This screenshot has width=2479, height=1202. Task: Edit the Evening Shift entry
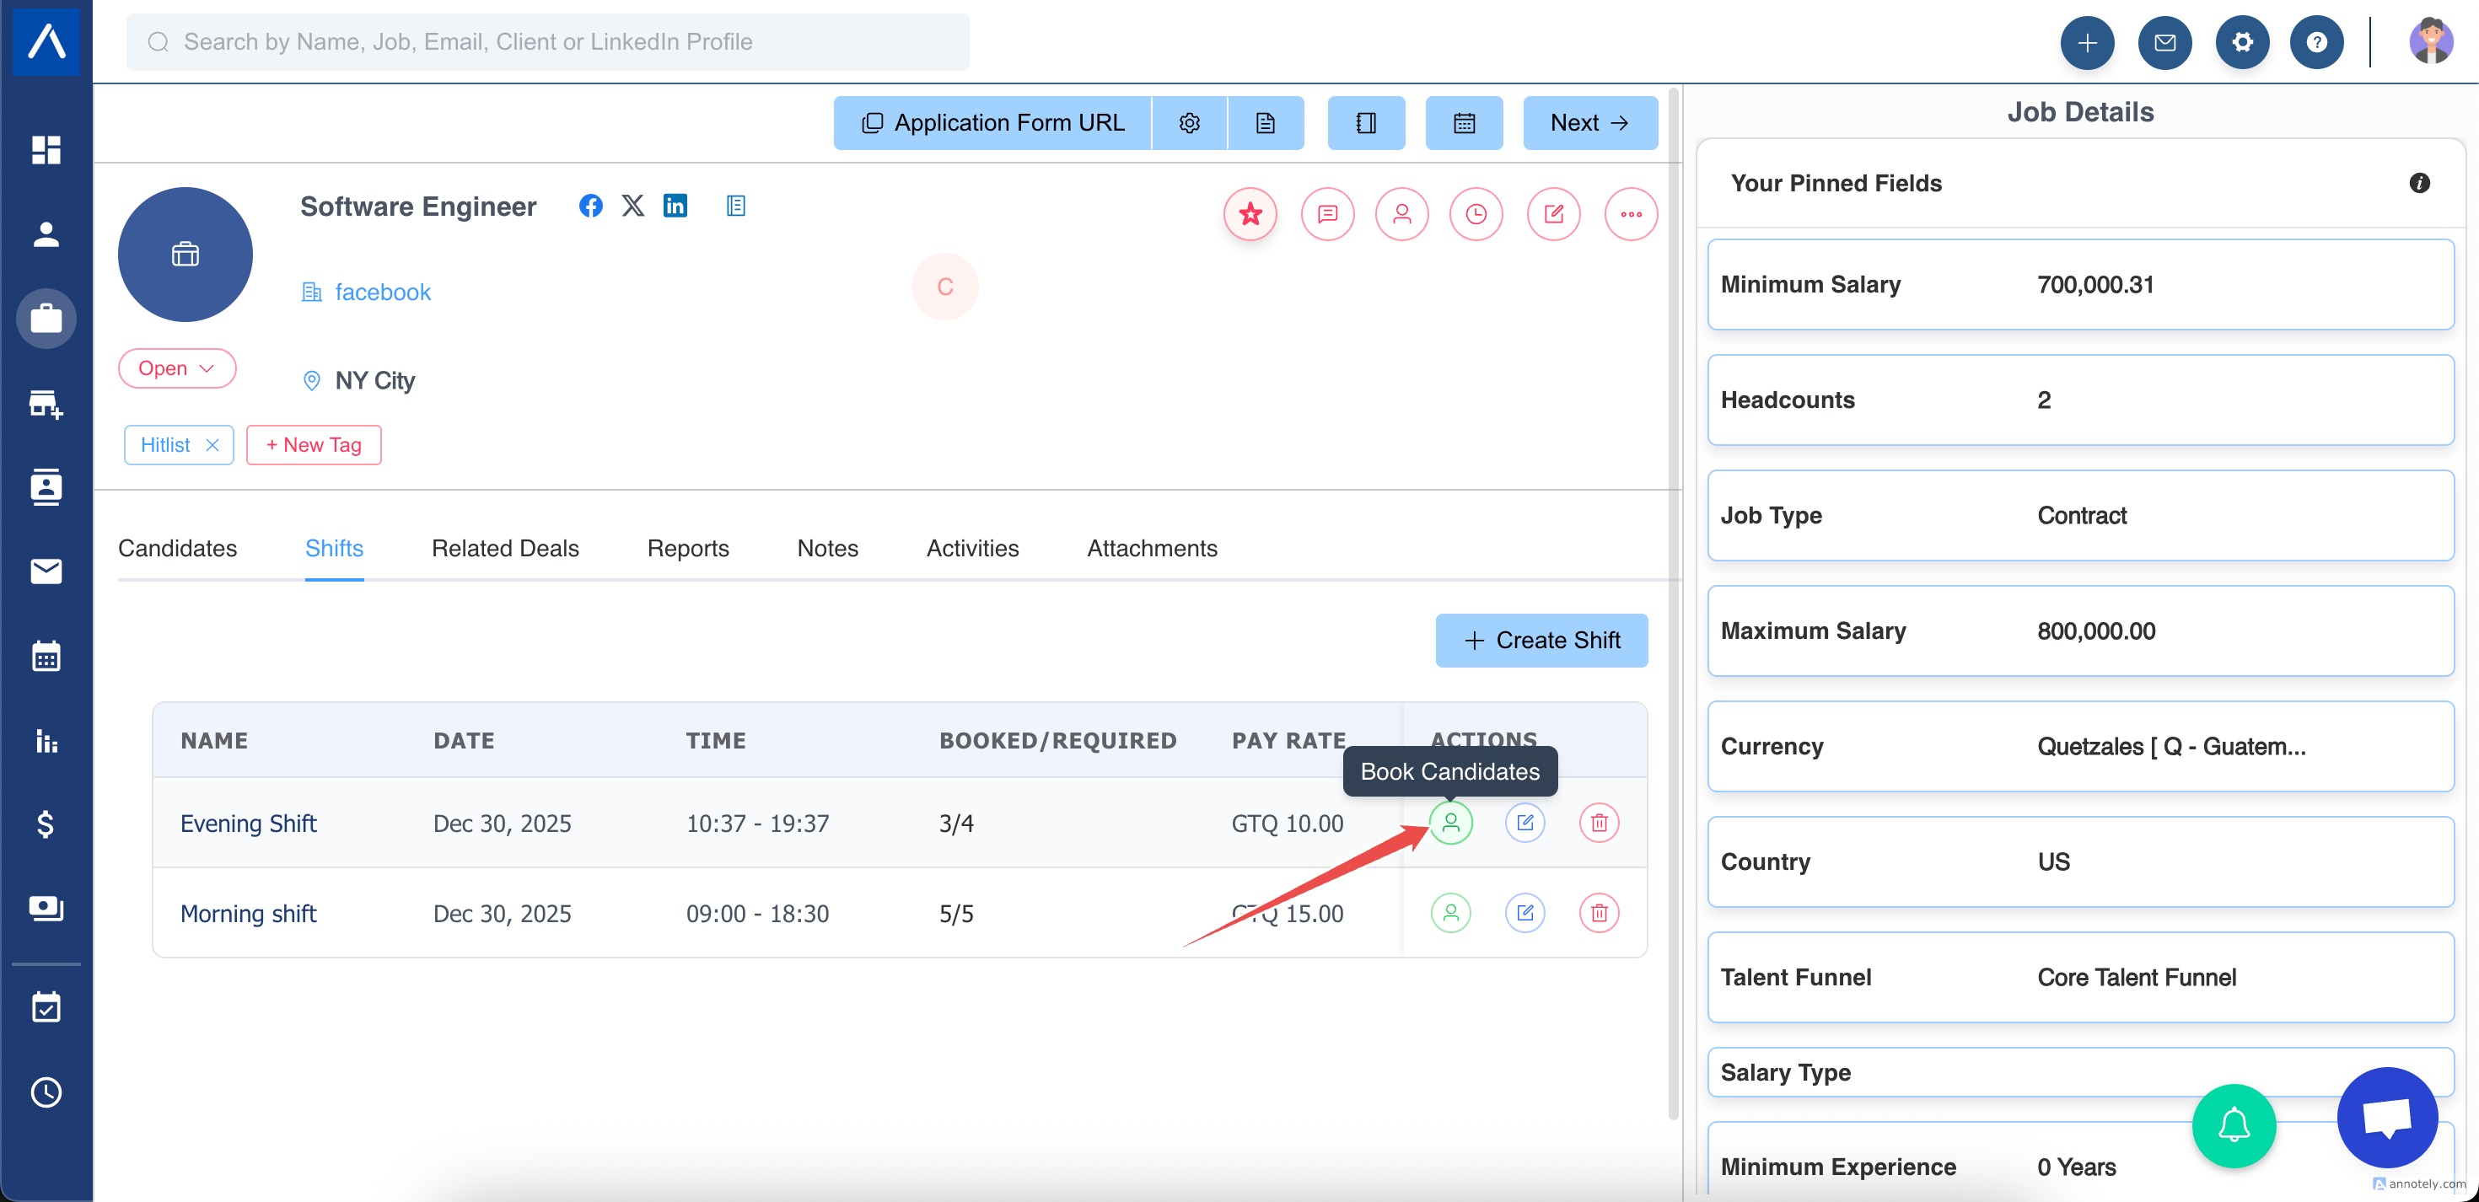point(1525,823)
